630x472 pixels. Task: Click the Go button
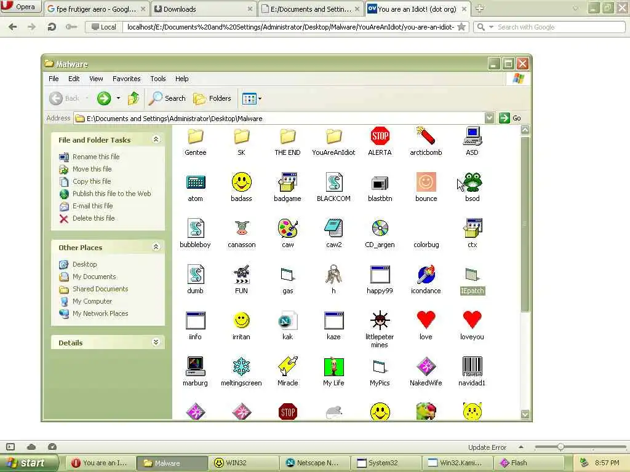(x=510, y=118)
